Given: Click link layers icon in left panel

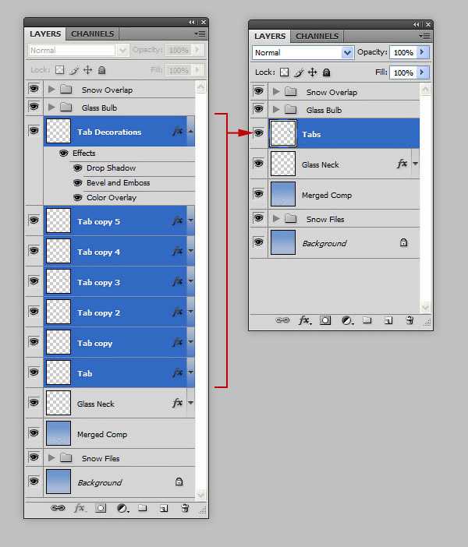Looking at the screenshot, I should (x=58, y=508).
